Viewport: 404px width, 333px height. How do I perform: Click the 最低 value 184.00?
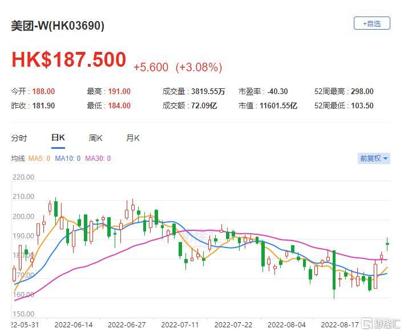pos(119,105)
